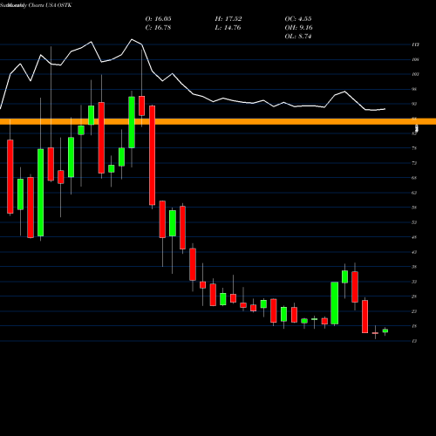Click the 'OH: 9.16' reading
436x436 pixels.
(x=298, y=28)
